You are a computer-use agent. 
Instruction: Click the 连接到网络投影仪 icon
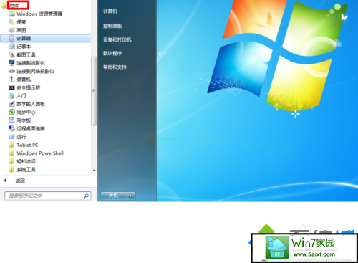11,71
